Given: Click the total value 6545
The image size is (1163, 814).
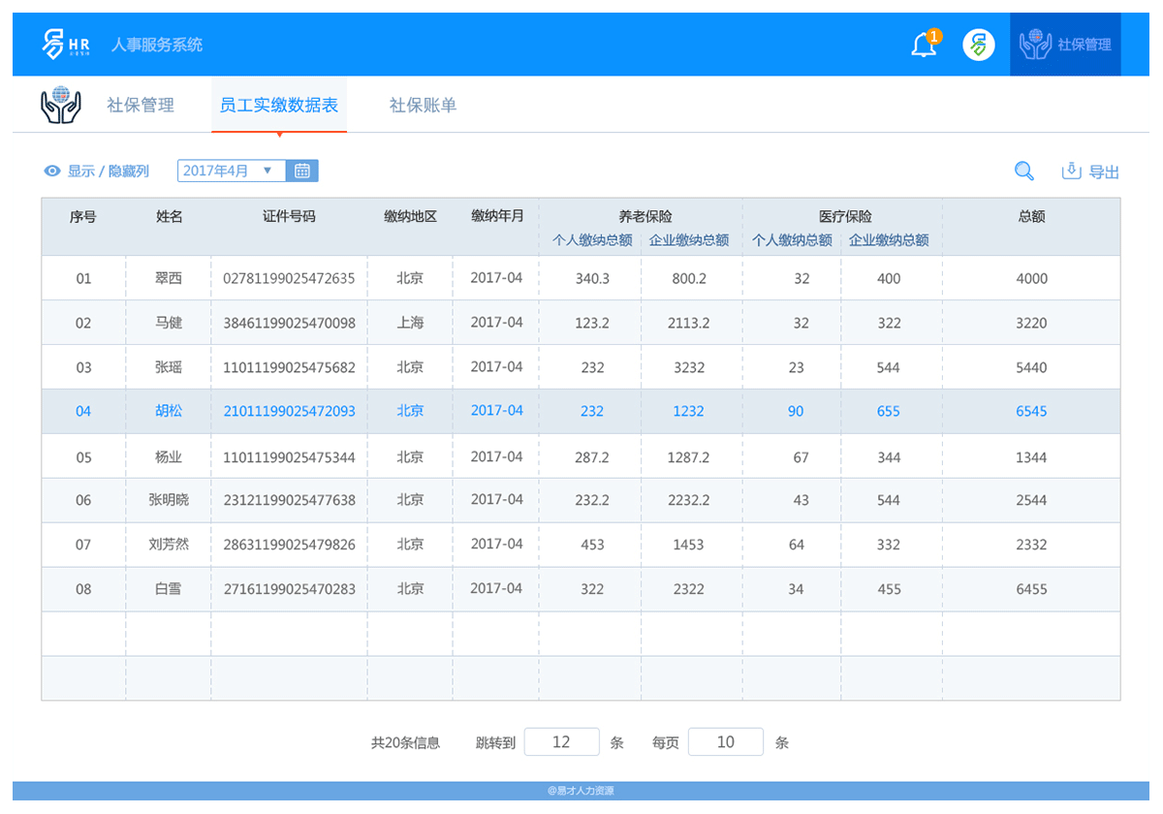Looking at the screenshot, I should [x=1031, y=411].
